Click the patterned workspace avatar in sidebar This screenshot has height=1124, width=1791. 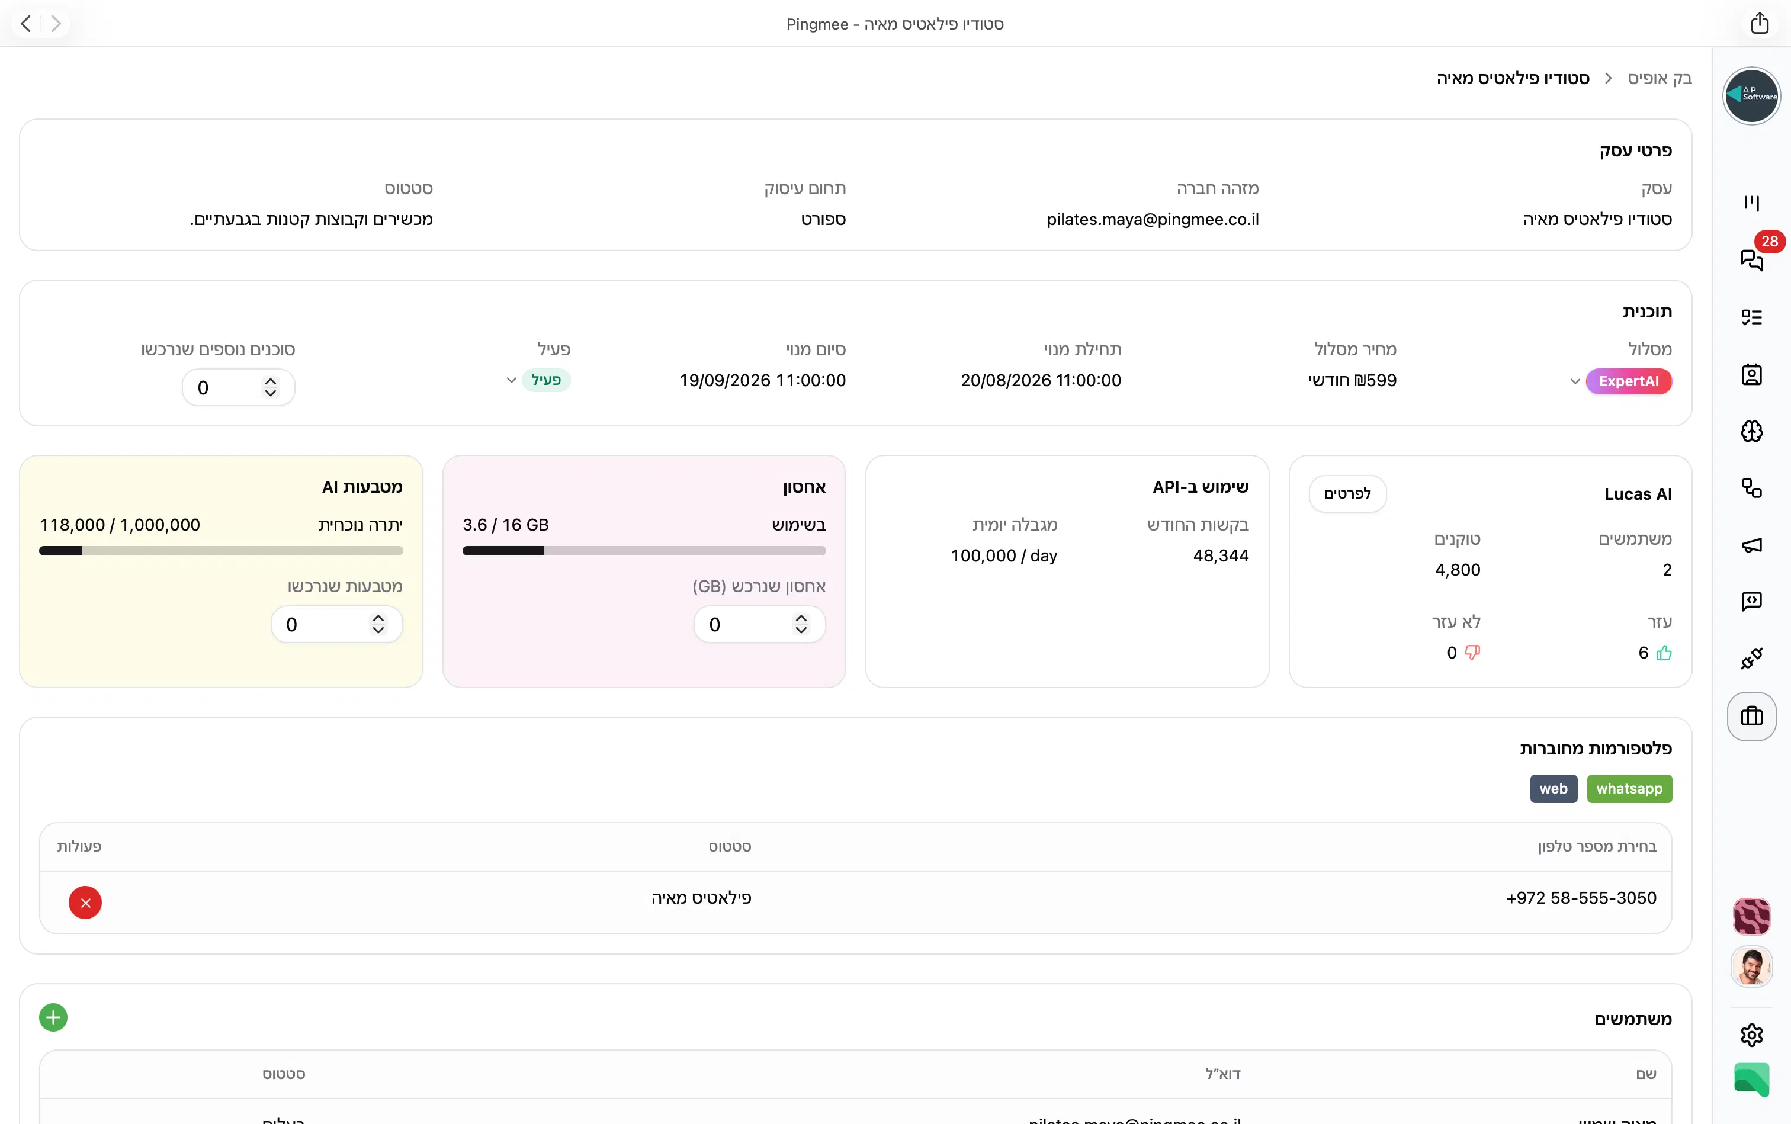1751,917
